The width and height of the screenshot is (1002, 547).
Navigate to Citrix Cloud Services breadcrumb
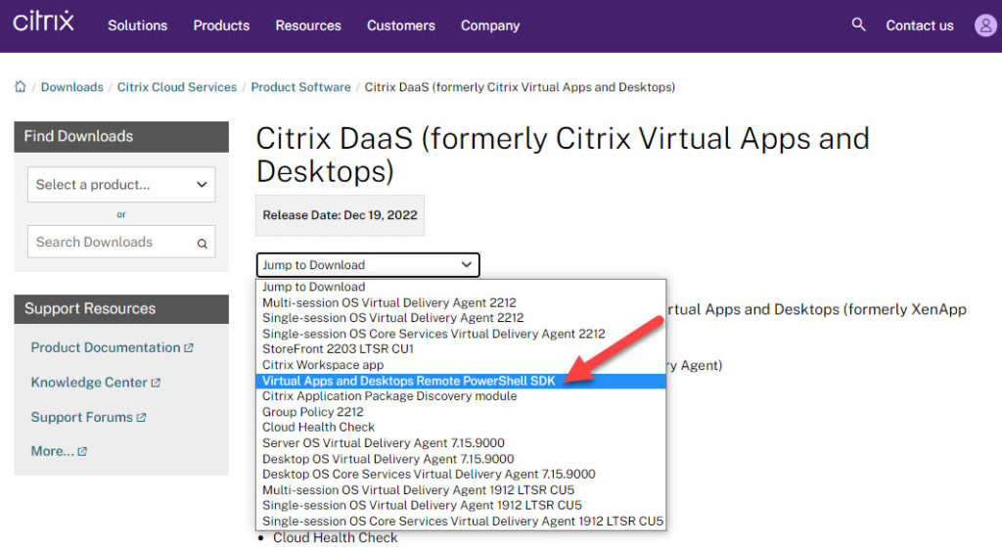click(177, 87)
